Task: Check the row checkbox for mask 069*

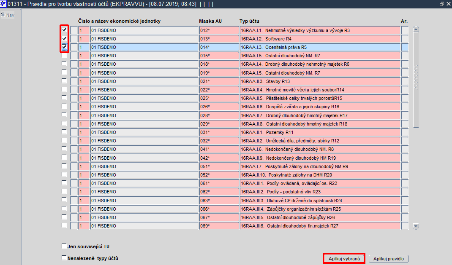Action: [64, 225]
